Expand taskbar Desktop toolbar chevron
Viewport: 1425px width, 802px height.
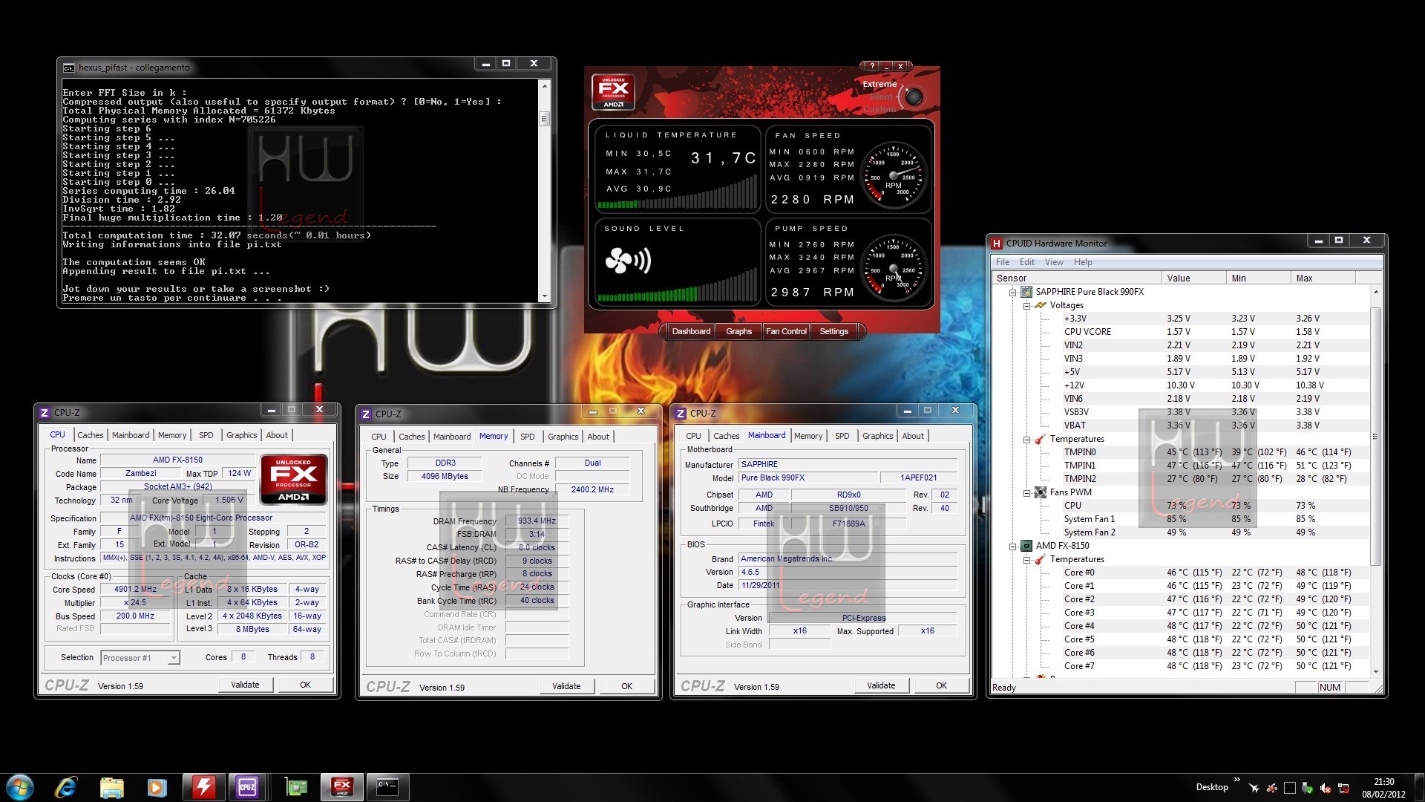click(x=1236, y=780)
